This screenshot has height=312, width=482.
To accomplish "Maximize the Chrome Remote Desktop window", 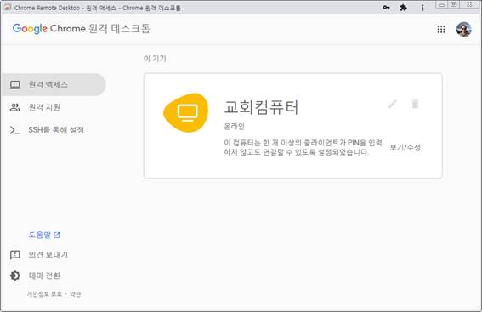I will click(454, 4).
